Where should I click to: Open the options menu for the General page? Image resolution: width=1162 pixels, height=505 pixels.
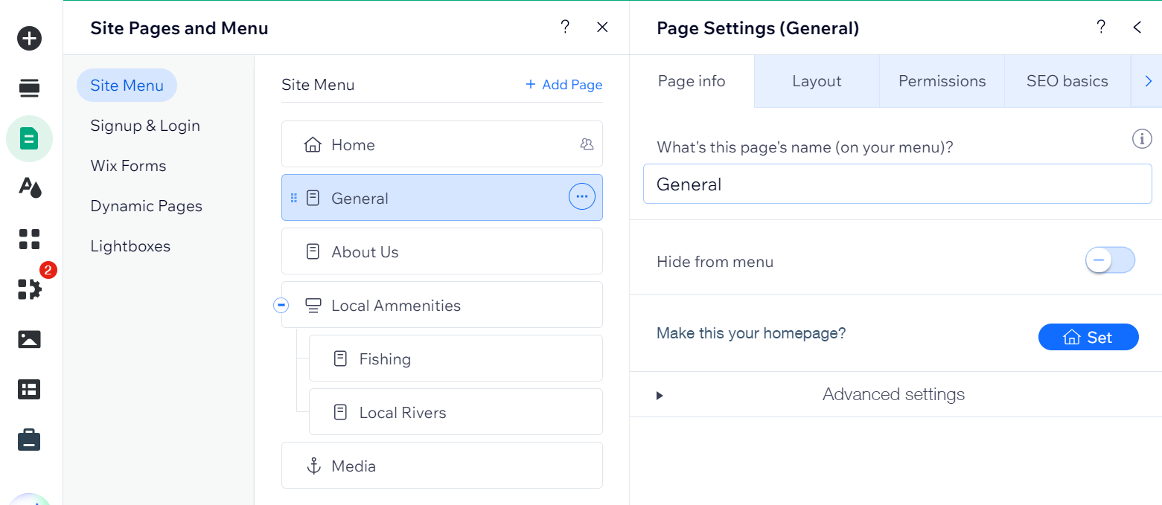pyautogui.click(x=581, y=196)
